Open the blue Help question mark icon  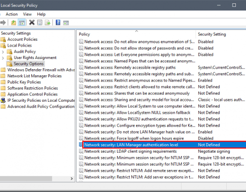click(58, 23)
